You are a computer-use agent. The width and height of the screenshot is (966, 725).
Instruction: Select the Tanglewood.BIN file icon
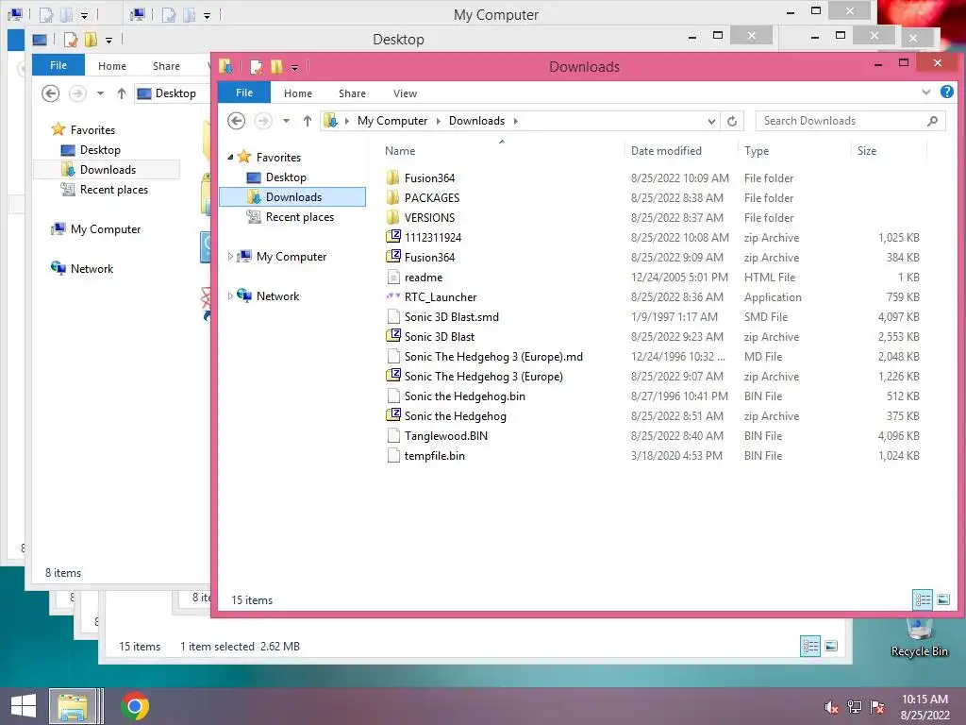click(x=393, y=436)
